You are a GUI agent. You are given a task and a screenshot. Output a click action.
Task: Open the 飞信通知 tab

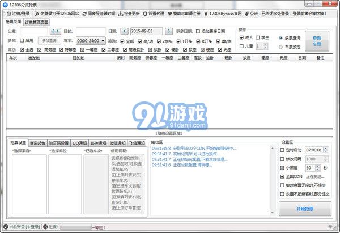point(137,143)
